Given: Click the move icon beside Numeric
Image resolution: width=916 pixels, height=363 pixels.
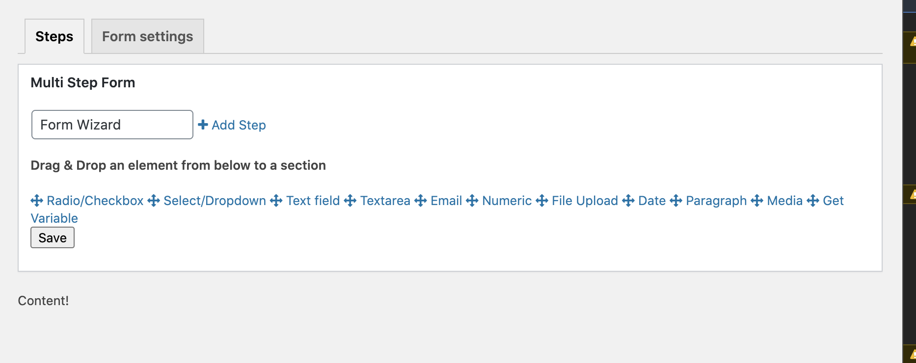Looking at the screenshot, I should pos(472,201).
